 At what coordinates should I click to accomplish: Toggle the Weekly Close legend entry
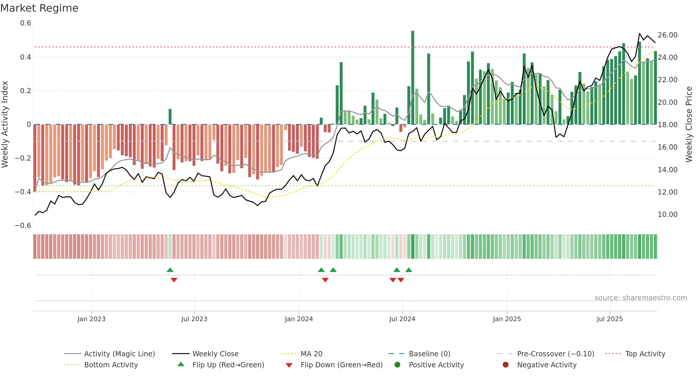point(205,354)
